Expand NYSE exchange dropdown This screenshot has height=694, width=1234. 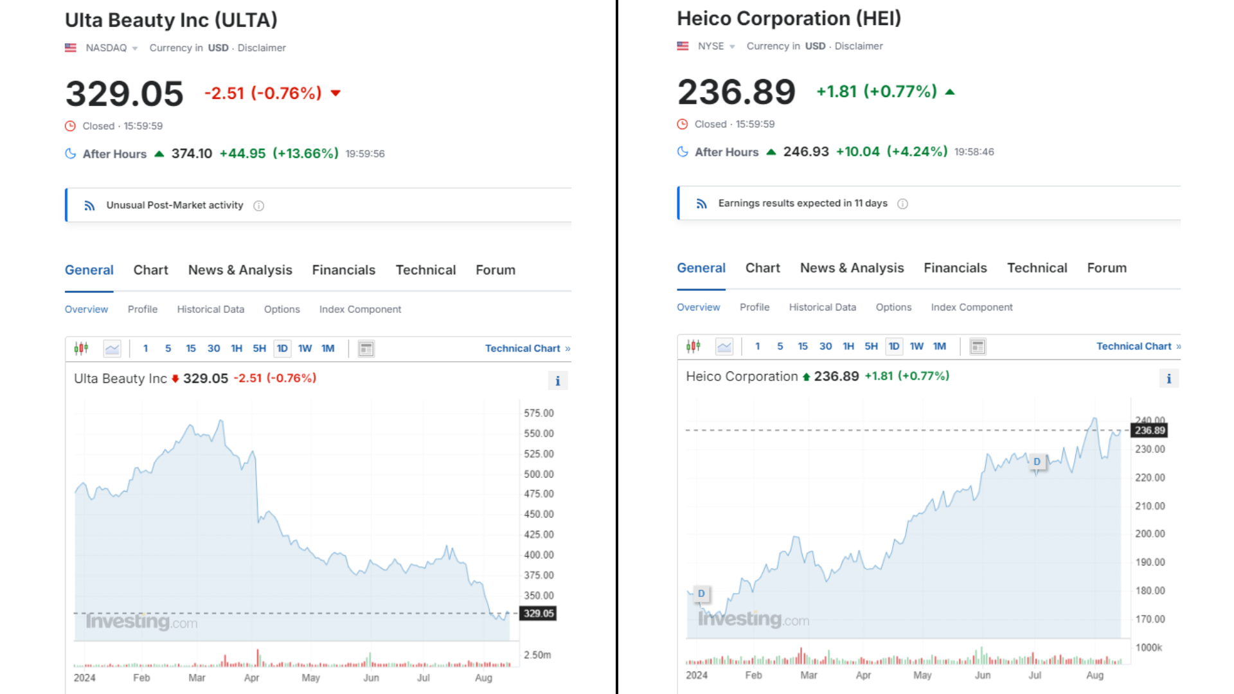[x=732, y=46]
